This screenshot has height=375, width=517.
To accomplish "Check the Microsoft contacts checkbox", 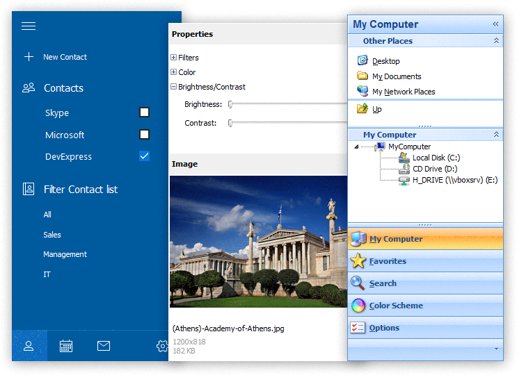I will [144, 135].
